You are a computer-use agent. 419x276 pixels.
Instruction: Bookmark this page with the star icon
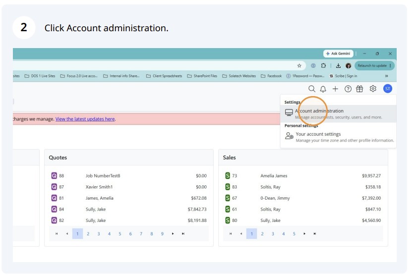coord(299,66)
